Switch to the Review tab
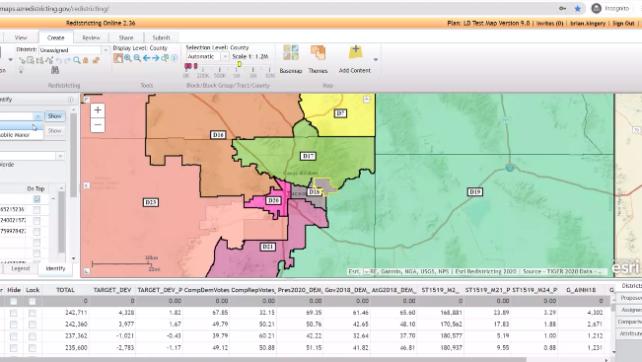 tap(91, 37)
